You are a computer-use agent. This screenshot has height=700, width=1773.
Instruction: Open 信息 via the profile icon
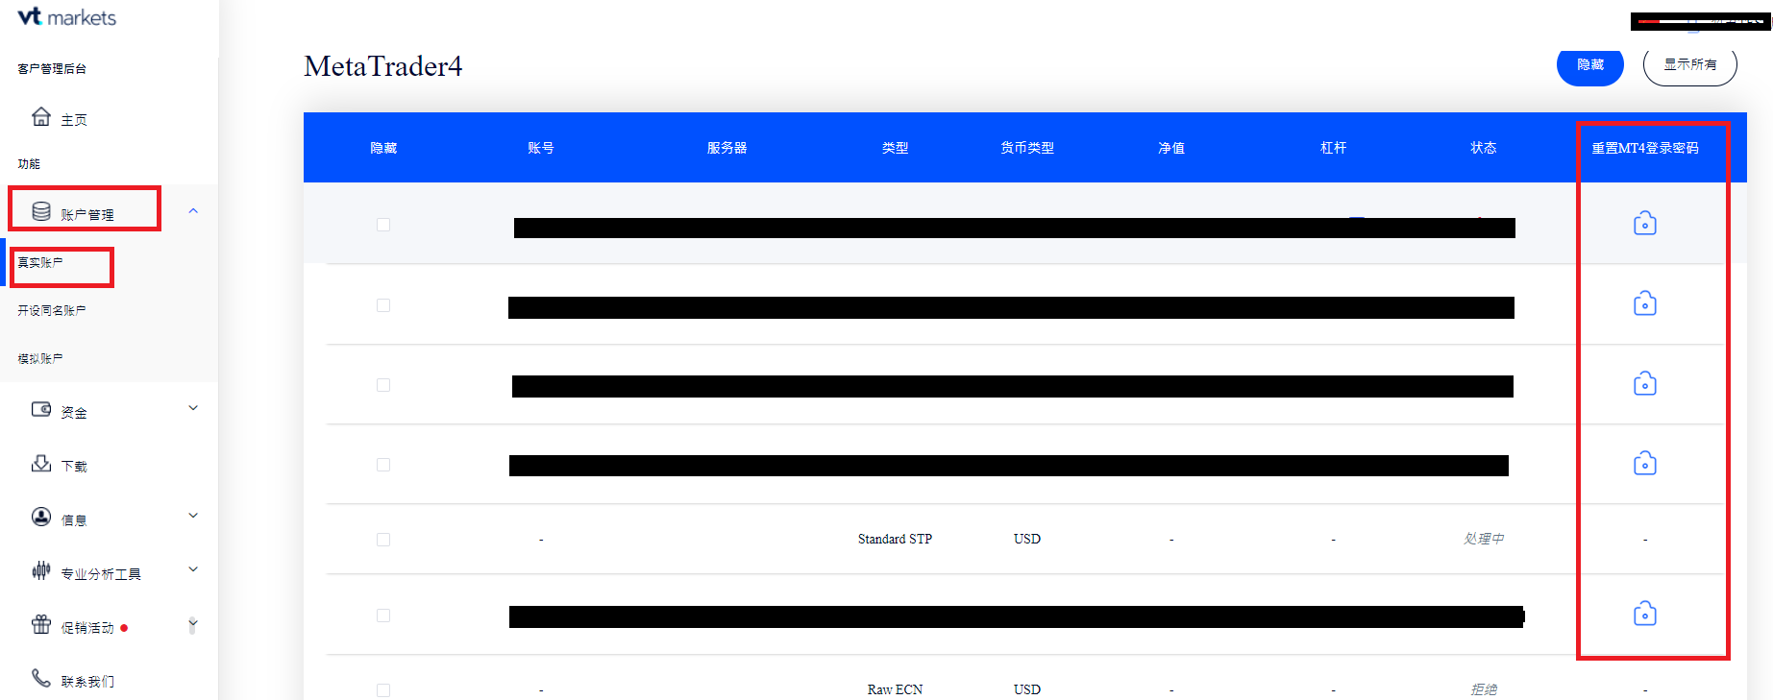click(x=41, y=517)
